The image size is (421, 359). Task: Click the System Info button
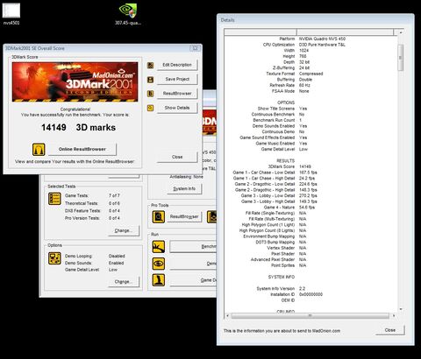click(184, 189)
